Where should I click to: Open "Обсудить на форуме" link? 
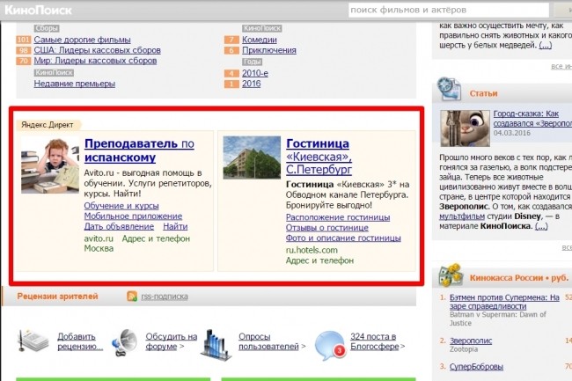tap(171, 341)
